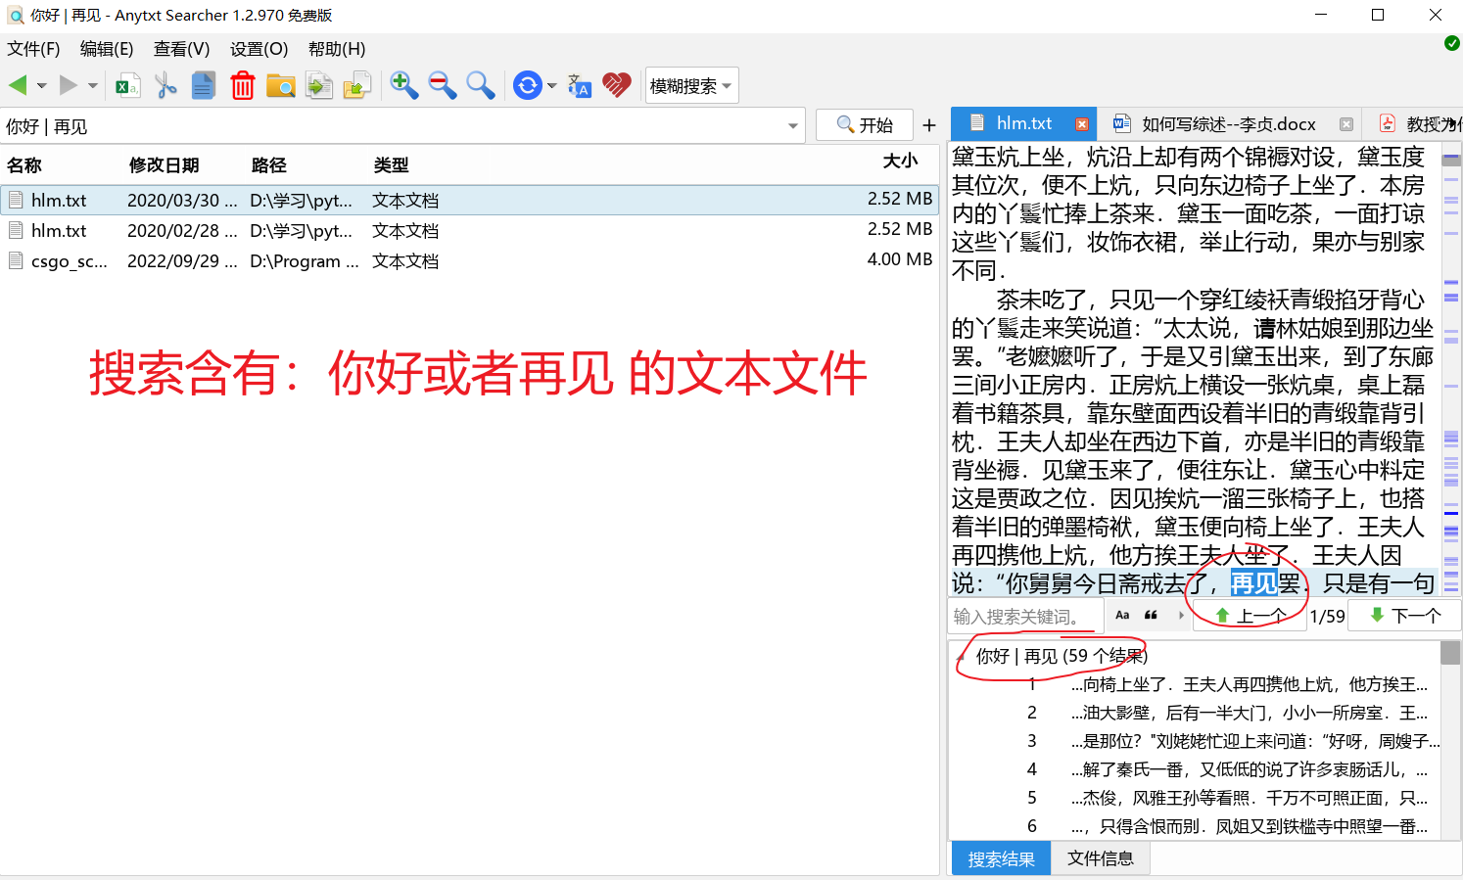Expand the small arrow after quote toggle

point(1181,616)
